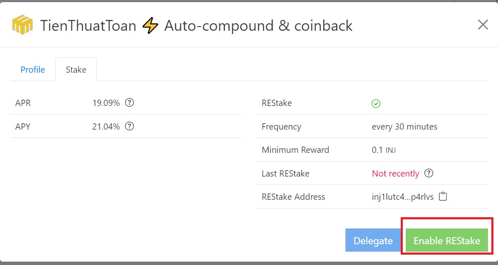
Task: Copy the REStake address with clipboard icon
Action: 443,196
